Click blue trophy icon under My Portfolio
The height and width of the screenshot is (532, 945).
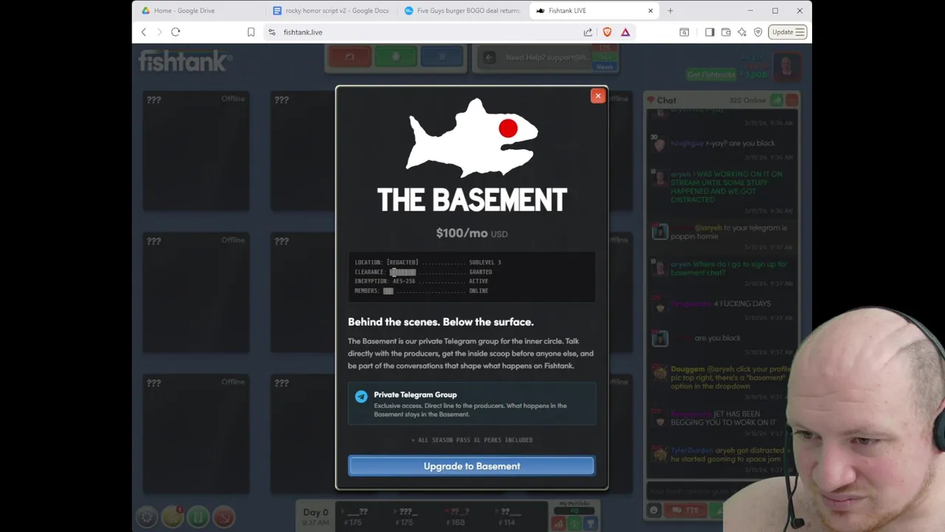[x=590, y=523]
